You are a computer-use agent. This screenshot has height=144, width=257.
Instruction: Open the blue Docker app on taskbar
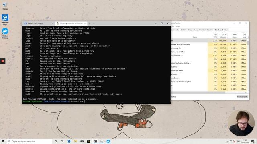[x=108, y=141]
